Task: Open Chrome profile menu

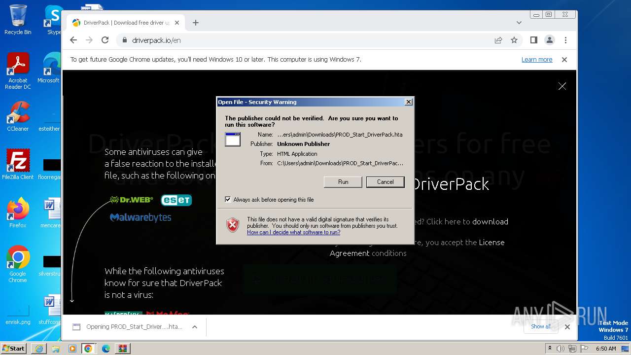Action: coord(549,40)
